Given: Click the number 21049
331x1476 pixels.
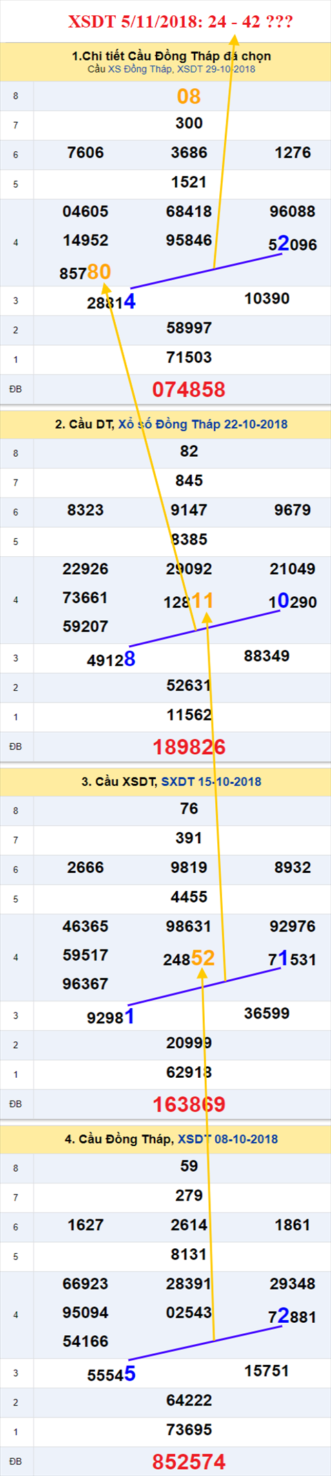Looking at the screenshot, I should [x=292, y=569].
